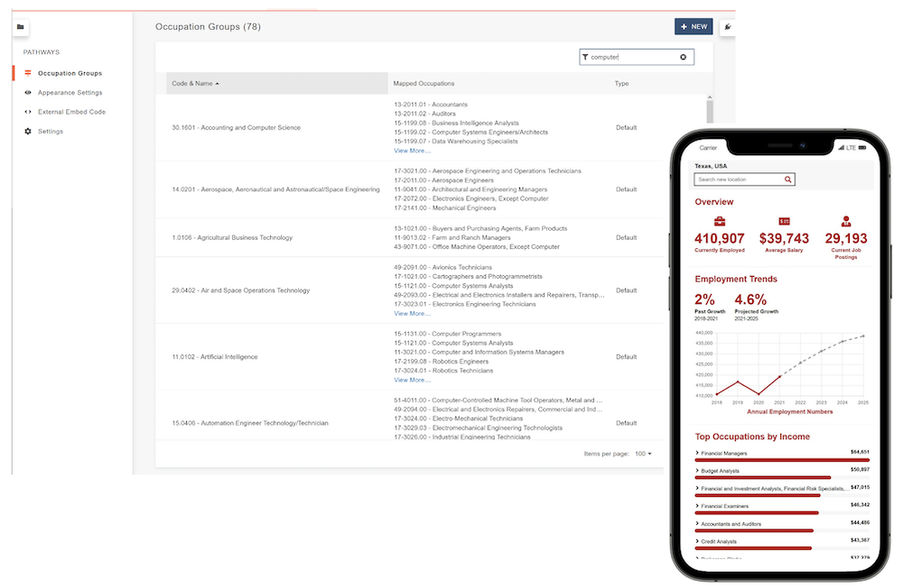Open Occupation Groups in the sidebar
The image size is (903, 588).
pos(70,74)
